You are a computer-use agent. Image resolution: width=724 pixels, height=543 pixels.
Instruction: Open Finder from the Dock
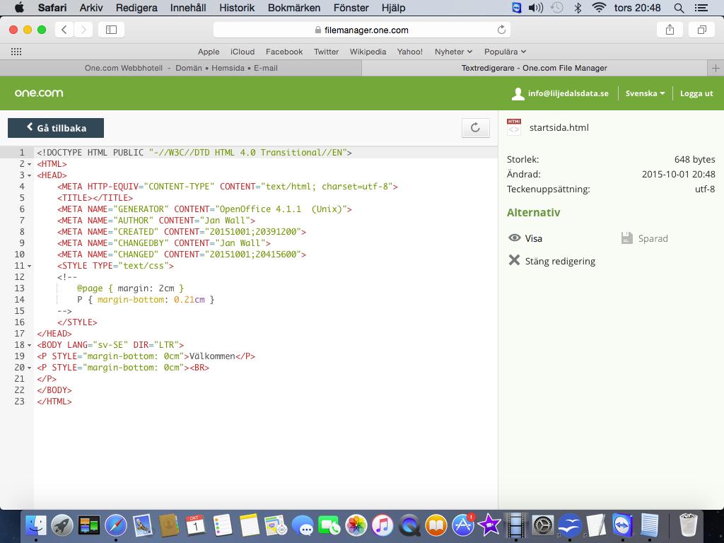click(35, 525)
